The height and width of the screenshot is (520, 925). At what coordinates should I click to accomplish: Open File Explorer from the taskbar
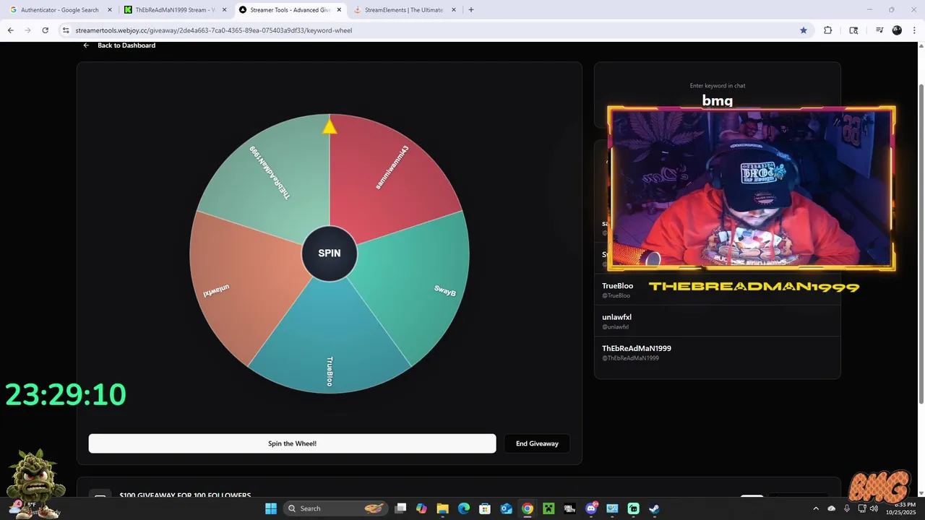click(443, 508)
